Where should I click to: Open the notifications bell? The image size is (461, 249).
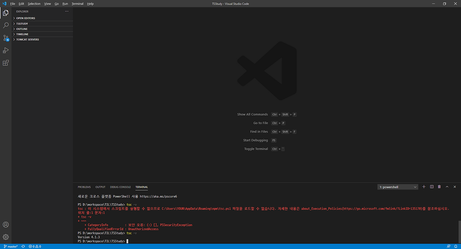click(455, 246)
